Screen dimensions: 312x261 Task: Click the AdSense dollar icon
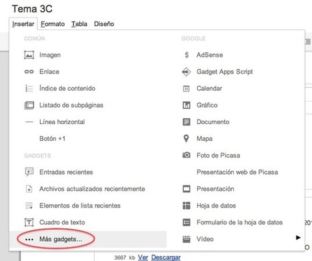[x=186, y=55]
